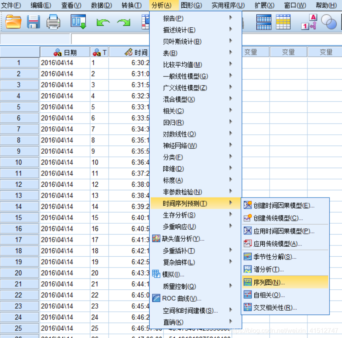Click T cell showing 15
The height and width of the screenshot is (338, 342).
click(99, 218)
